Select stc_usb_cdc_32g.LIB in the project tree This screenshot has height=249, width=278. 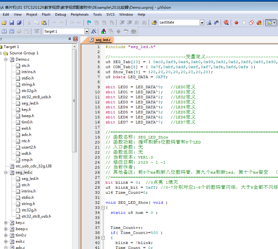coord(33,166)
